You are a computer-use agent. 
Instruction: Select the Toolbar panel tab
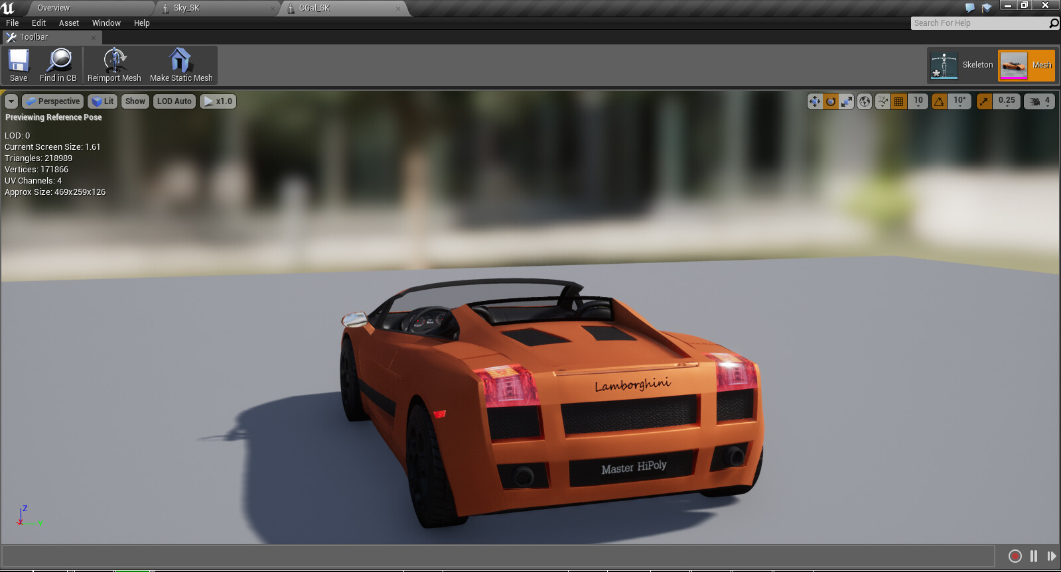[52, 38]
